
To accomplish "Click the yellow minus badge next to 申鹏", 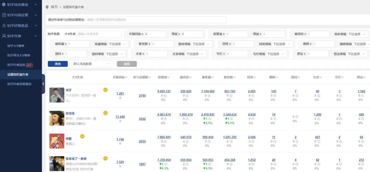I will pyautogui.click(x=82, y=136).
